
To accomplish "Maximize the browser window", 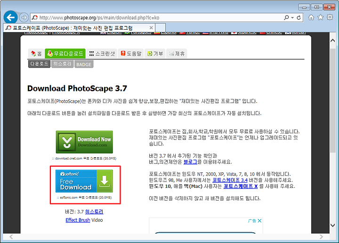I will click(316, 7).
